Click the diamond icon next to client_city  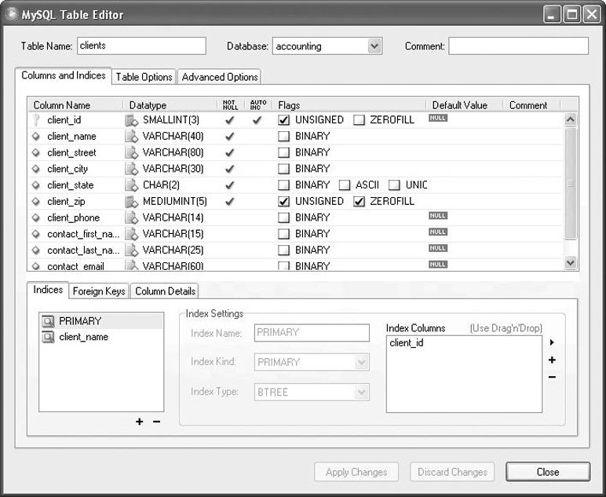pos(36,169)
